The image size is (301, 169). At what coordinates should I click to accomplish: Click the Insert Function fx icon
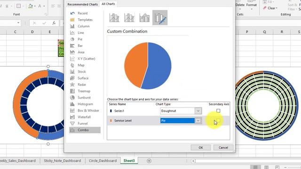[x=54, y=23]
